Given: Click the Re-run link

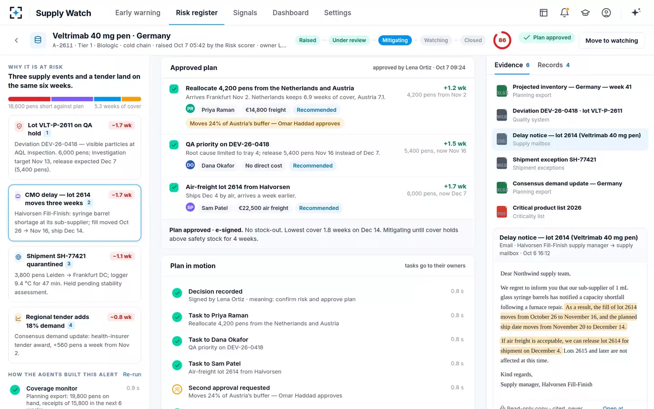Looking at the screenshot, I should (132, 374).
